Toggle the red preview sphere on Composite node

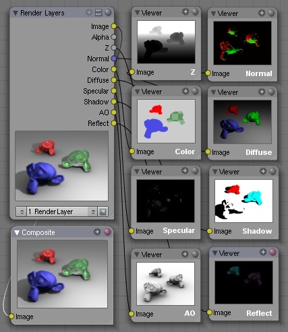tap(107, 232)
